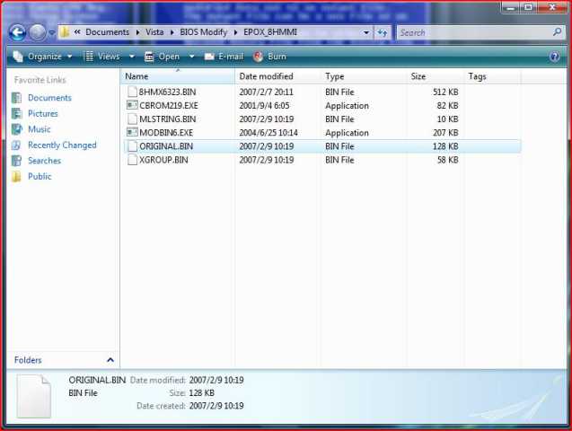The height and width of the screenshot is (431, 572).
Task: Click the Organize toolbar icon
Action: tap(18, 57)
